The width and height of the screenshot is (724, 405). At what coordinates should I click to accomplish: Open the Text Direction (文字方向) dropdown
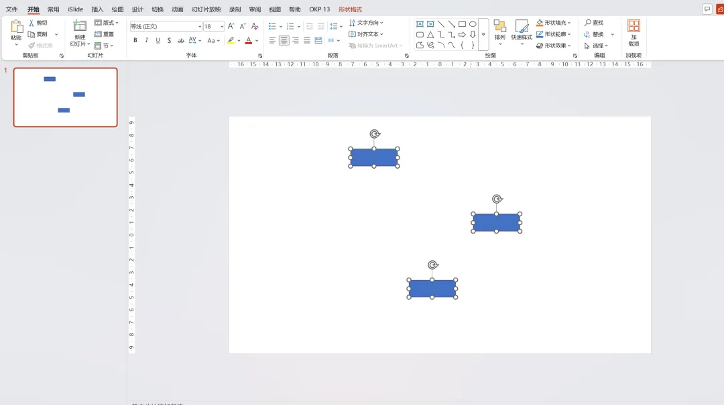366,23
